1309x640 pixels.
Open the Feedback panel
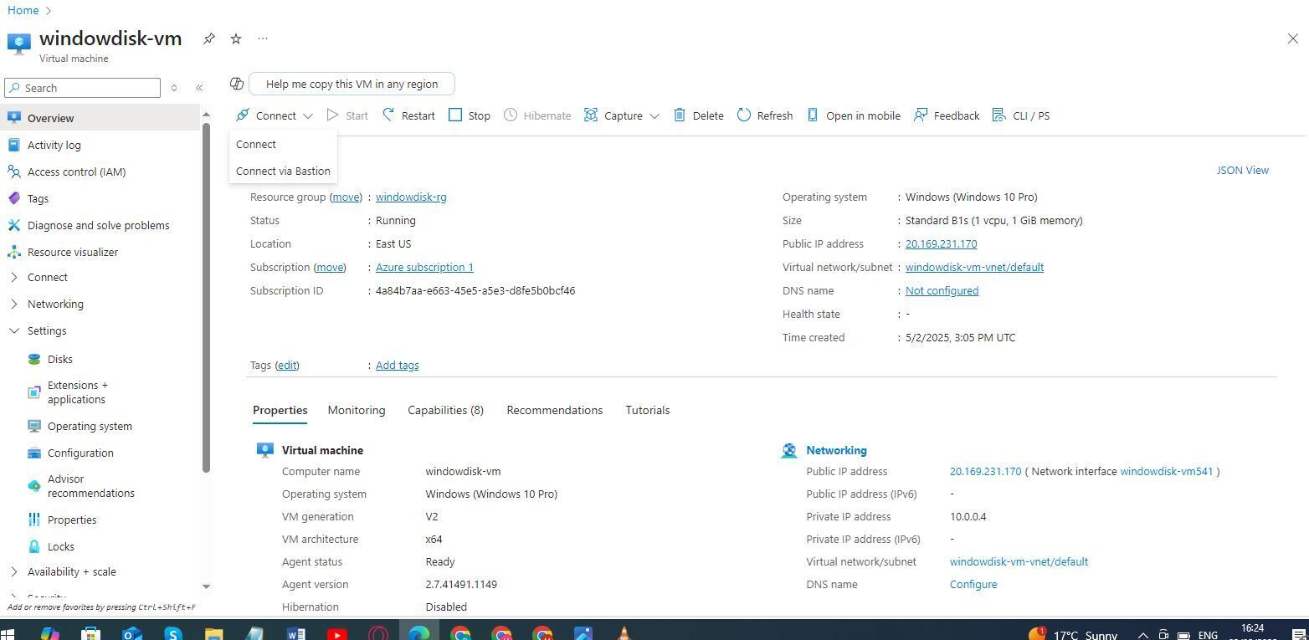[947, 115]
